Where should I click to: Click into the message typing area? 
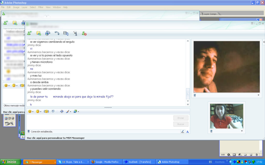coord(98,121)
